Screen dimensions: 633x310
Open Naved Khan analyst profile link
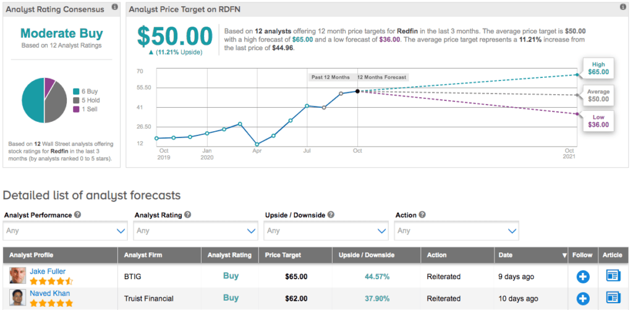49,293
